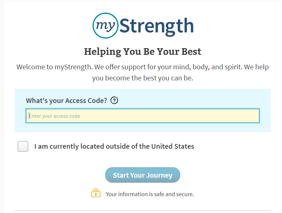The image size is (282, 213).
Task: Click "you become the best you can be" line
Action: click(x=143, y=78)
